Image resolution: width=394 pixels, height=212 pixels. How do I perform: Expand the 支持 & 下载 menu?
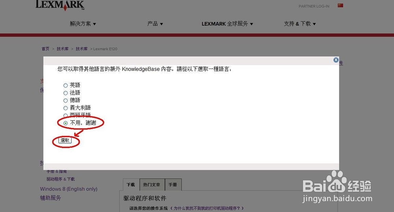pos(300,24)
